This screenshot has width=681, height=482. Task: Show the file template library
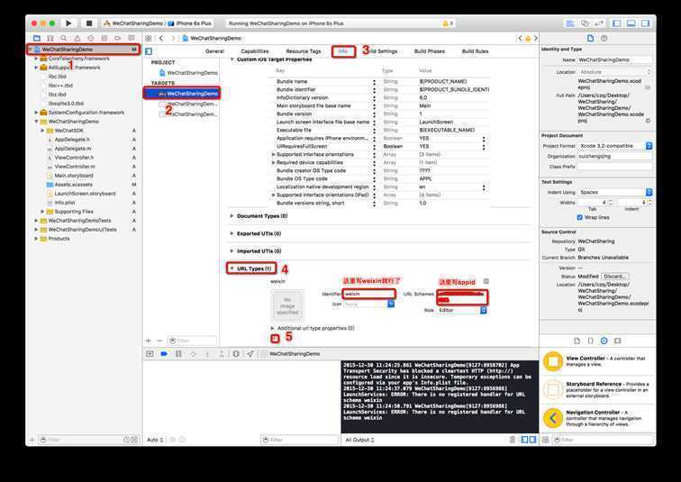577,341
